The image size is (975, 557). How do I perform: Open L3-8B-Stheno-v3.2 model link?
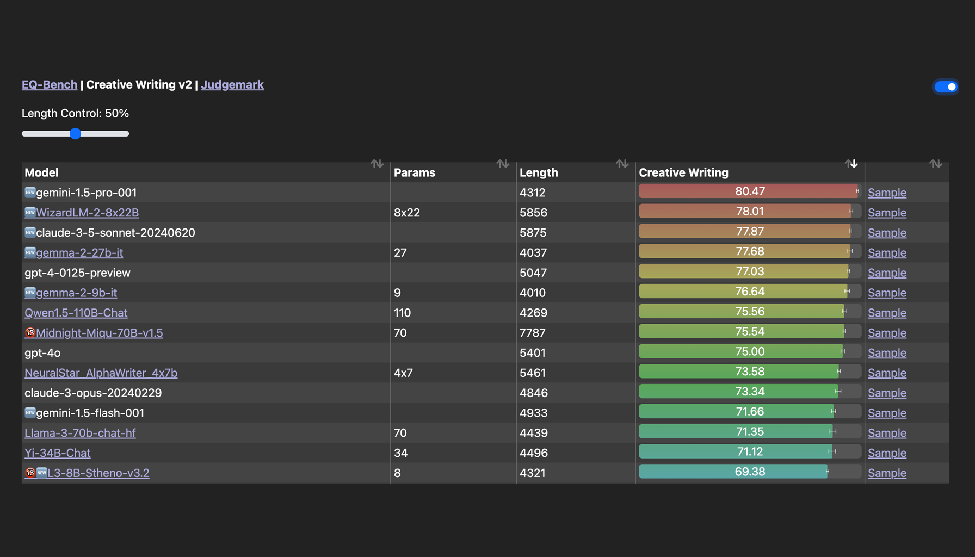click(x=98, y=473)
